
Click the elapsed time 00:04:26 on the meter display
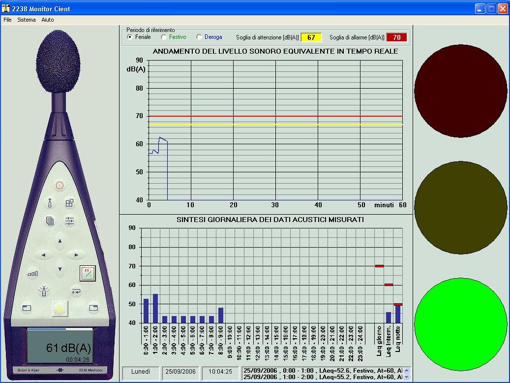(77, 360)
